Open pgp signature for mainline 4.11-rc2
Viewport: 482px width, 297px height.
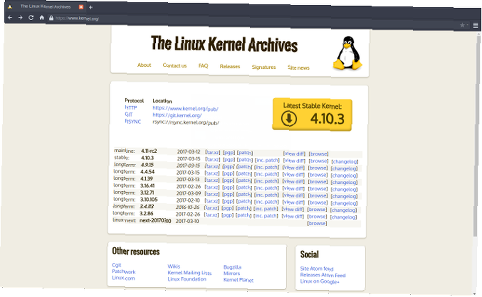228,153
